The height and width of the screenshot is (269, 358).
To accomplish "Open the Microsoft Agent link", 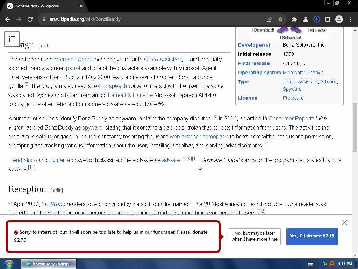I will [73, 60].
